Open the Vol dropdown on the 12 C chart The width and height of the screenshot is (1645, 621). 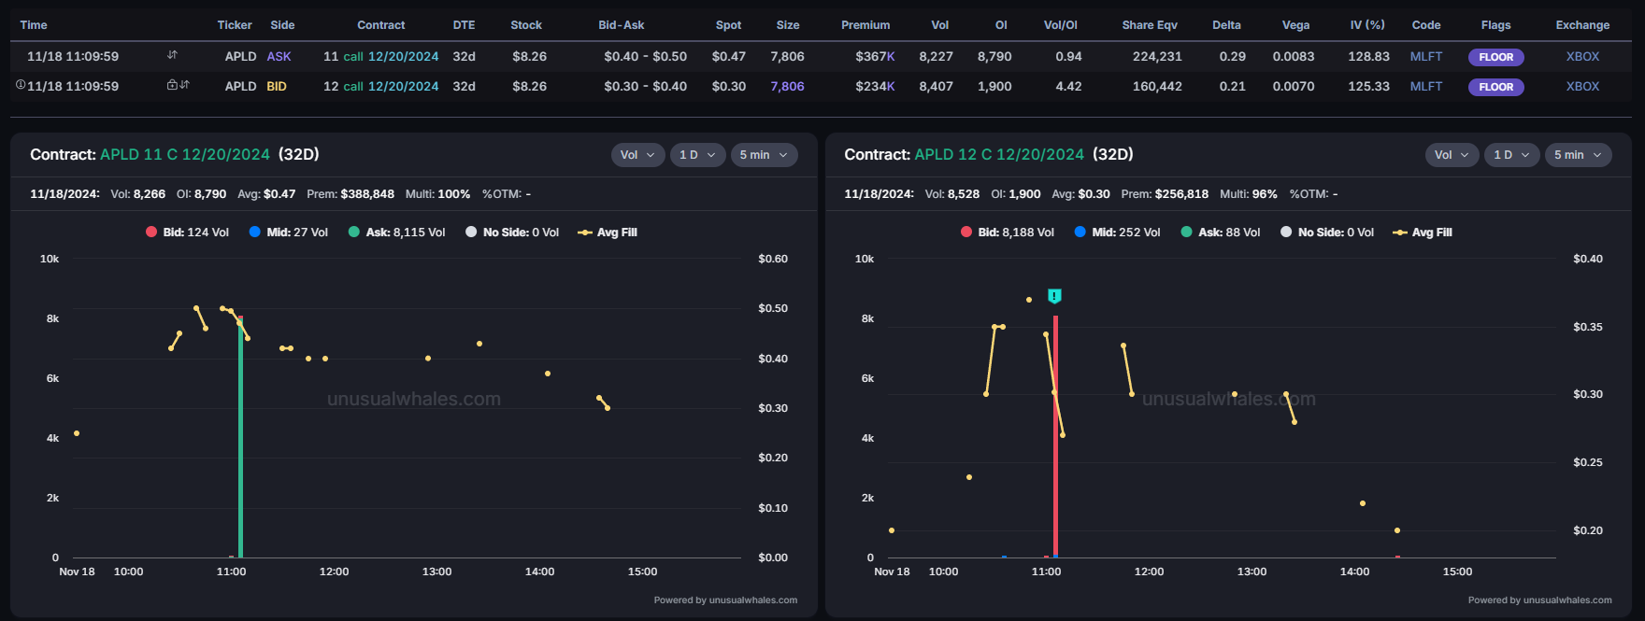click(x=1452, y=155)
